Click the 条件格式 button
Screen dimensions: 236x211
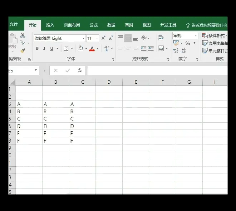215,35
